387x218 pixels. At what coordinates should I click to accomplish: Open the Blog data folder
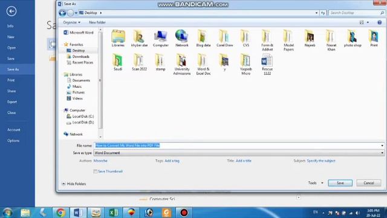coord(203,38)
